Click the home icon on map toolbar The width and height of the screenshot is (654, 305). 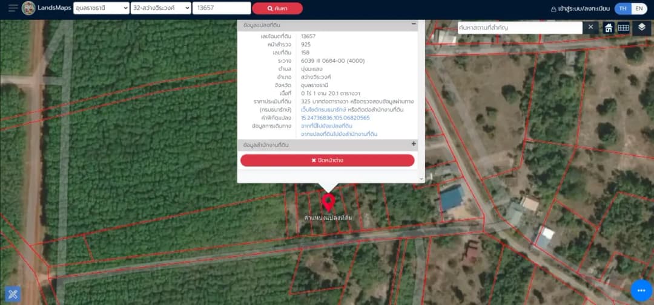click(x=609, y=28)
